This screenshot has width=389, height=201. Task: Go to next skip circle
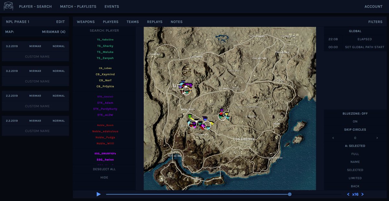coord(377,138)
